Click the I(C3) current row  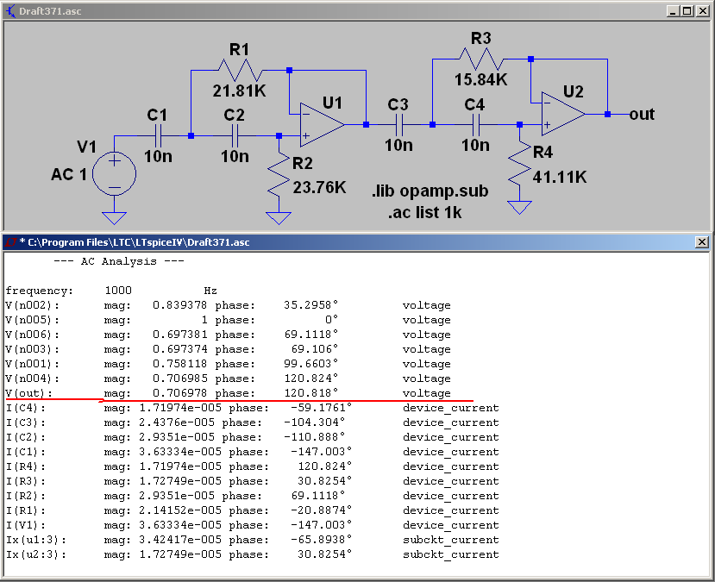[252, 422]
